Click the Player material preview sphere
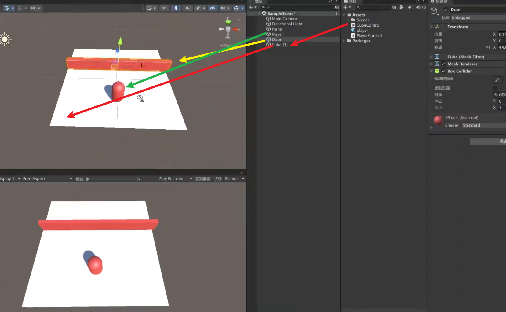This screenshot has height=312, width=506. tap(438, 120)
